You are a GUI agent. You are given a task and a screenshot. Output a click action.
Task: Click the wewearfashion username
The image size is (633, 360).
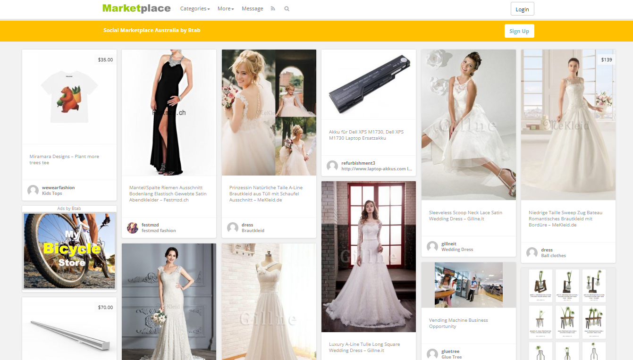click(59, 187)
